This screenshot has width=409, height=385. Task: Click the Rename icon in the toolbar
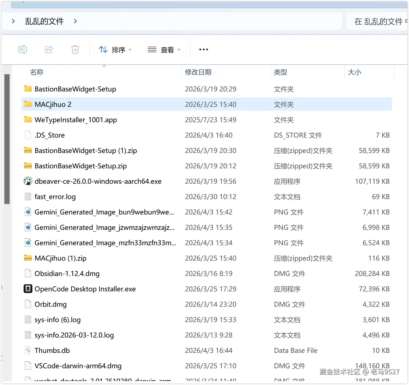tap(22, 49)
